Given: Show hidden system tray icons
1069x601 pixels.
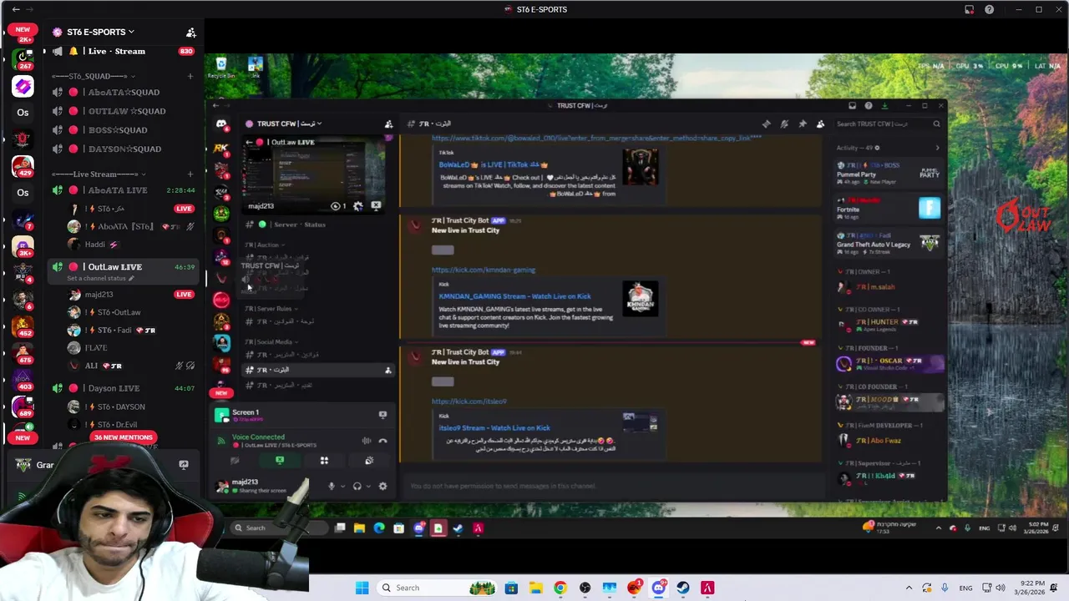Looking at the screenshot, I should (909, 588).
